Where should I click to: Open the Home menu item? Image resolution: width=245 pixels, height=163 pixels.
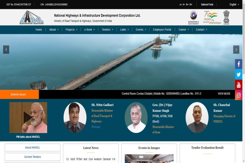[39, 30]
